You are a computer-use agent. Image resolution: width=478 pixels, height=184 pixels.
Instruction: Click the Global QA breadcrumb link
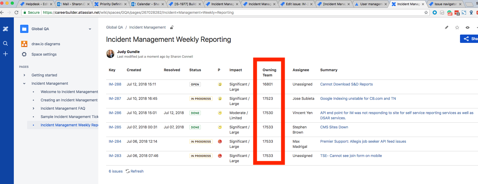(114, 27)
